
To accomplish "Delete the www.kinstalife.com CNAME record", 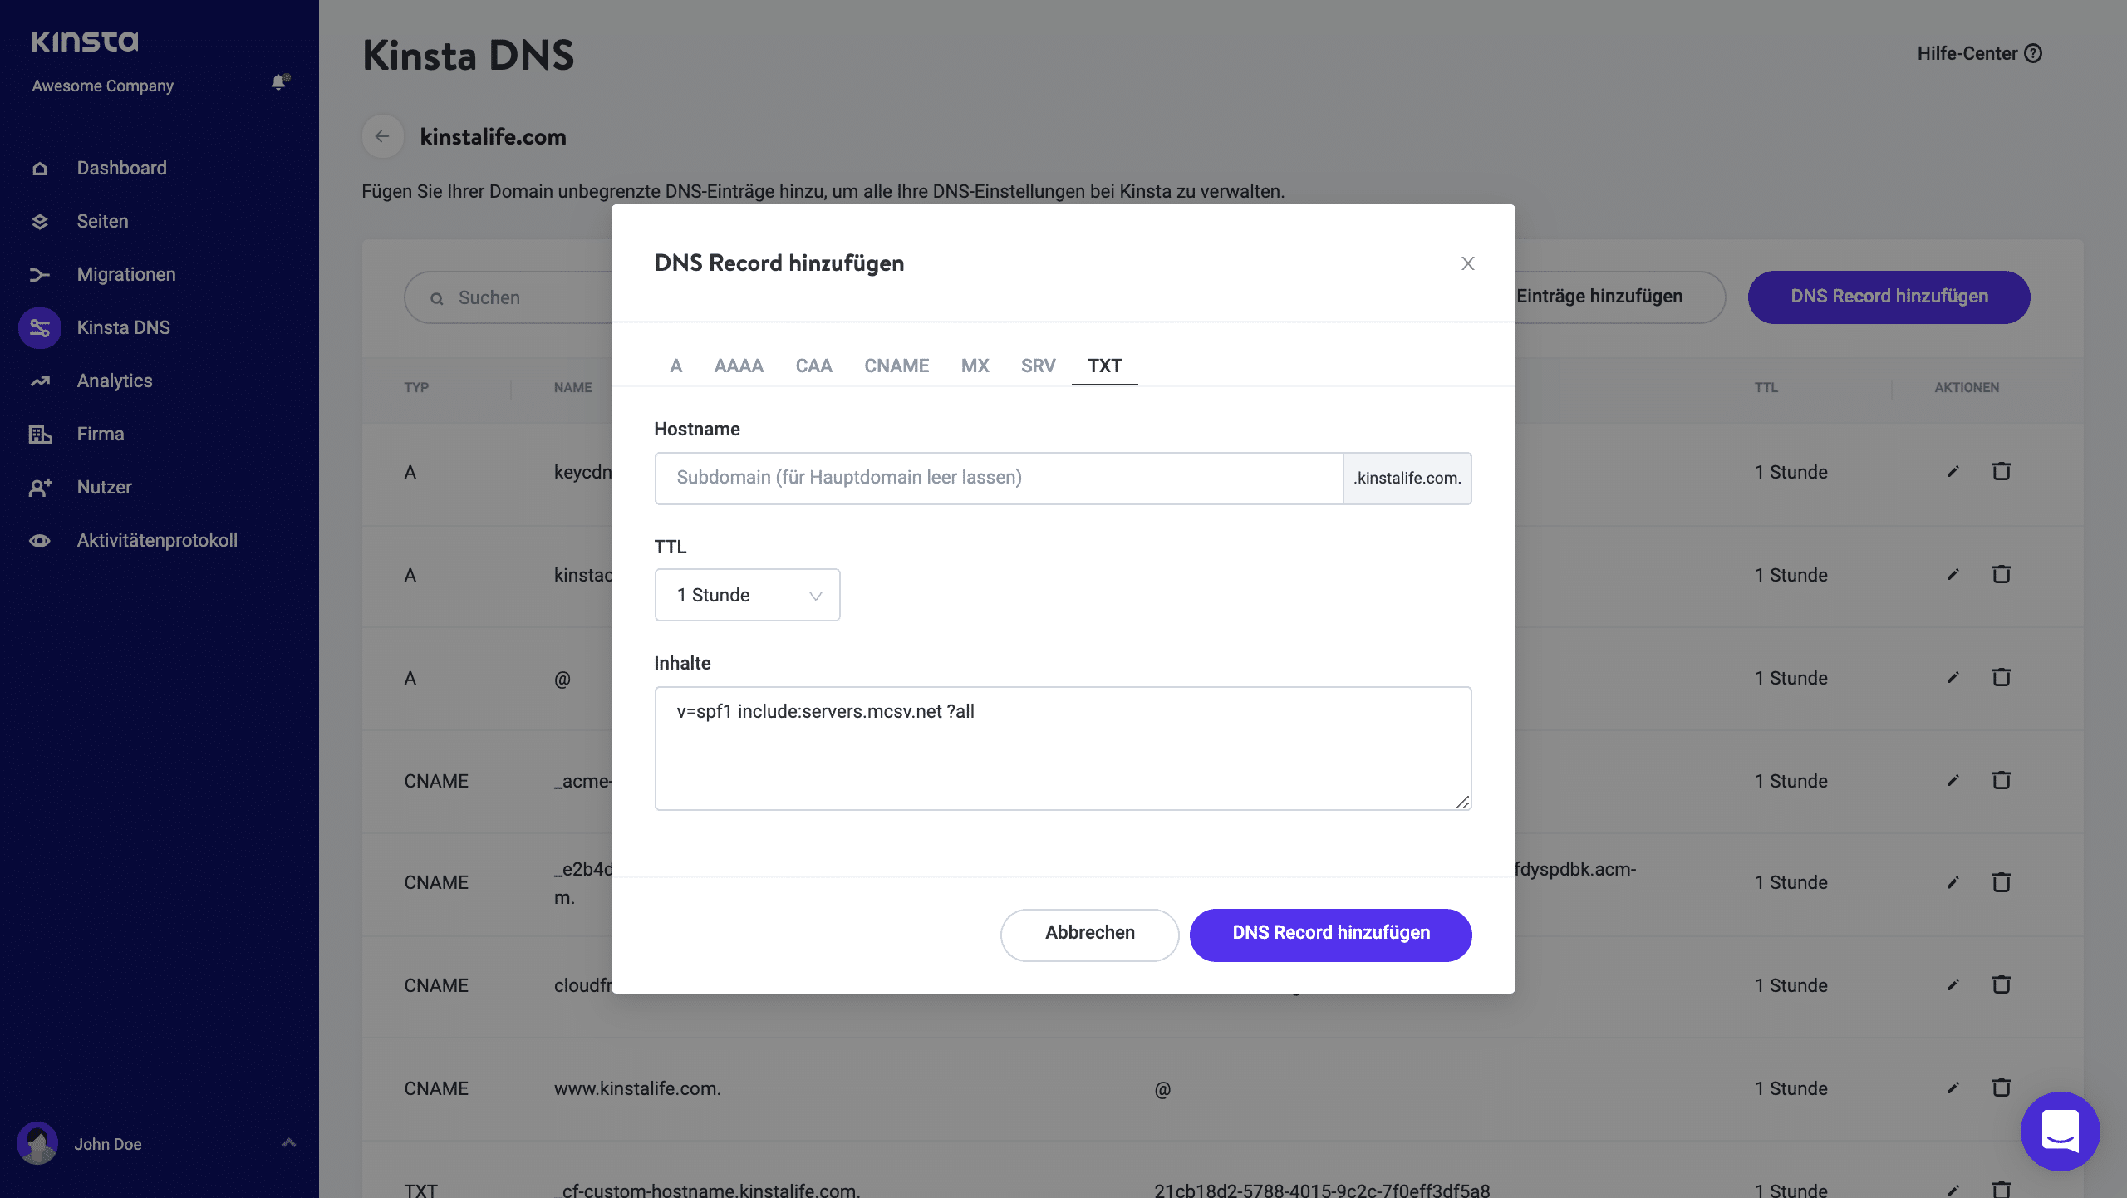I will 2002,1088.
